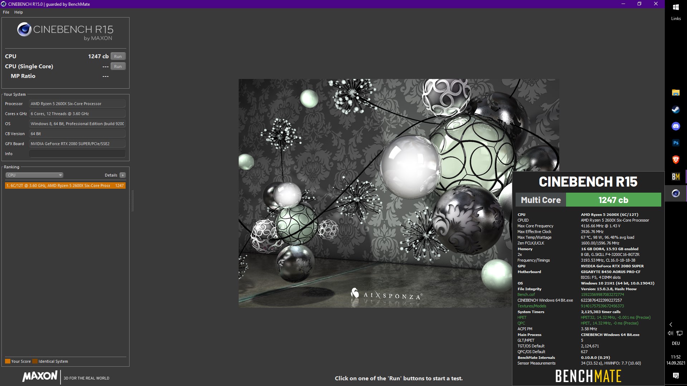Click the Processor name field
This screenshot has height=386, width=687.
(x=77, y=104)
